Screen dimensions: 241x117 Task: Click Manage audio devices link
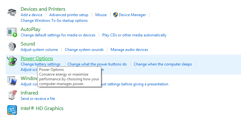[x=129, y=50]
